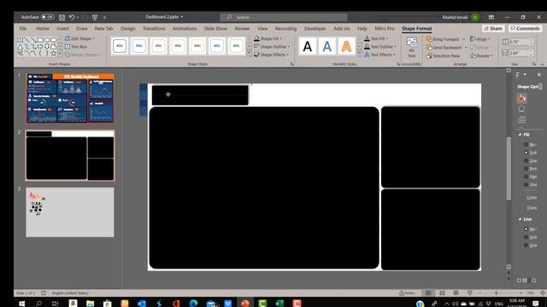This screenshot has width=547, height=307.
Task: Apply the blue A WordArt style
Action: [326, 46]
